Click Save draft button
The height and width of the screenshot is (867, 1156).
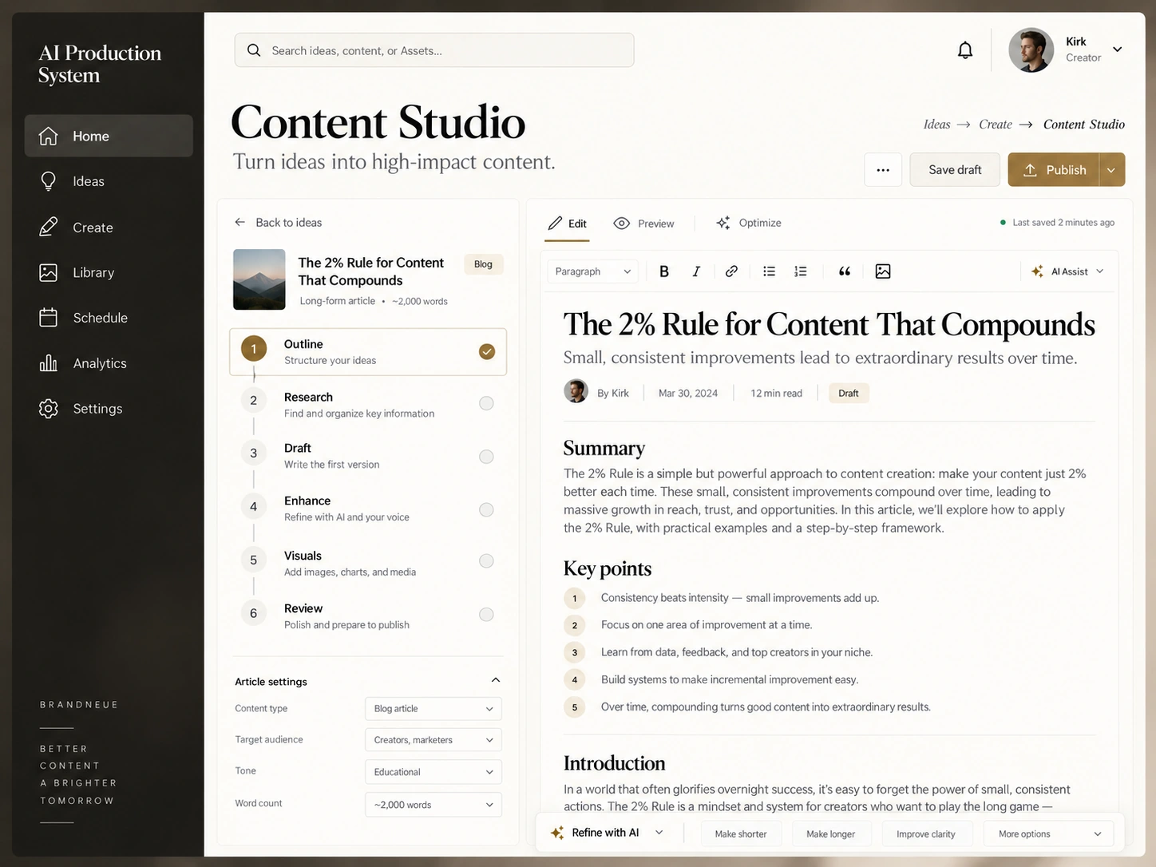click(955, 170)
